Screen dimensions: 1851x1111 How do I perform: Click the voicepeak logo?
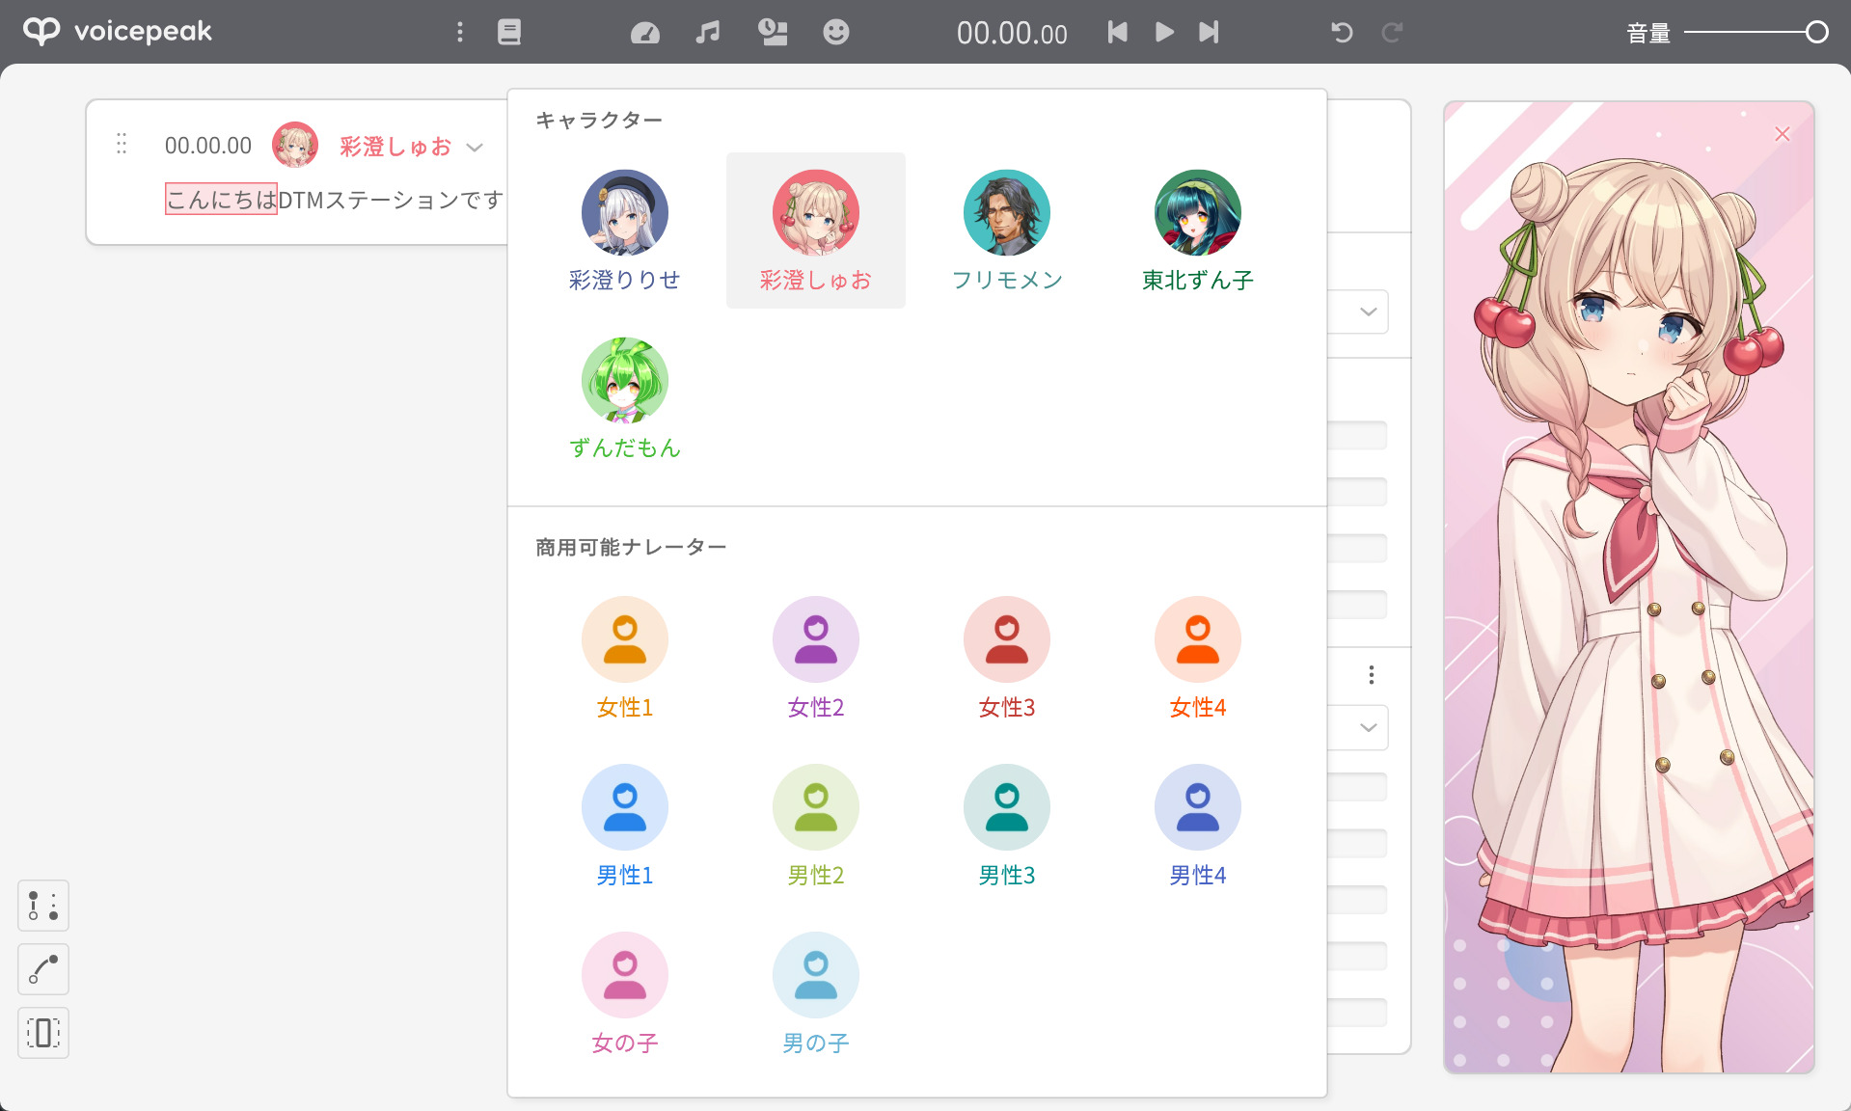pyautogui.click(x=117, y=32)
